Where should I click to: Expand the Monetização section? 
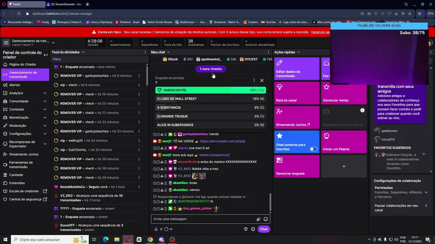coord(45,118)
